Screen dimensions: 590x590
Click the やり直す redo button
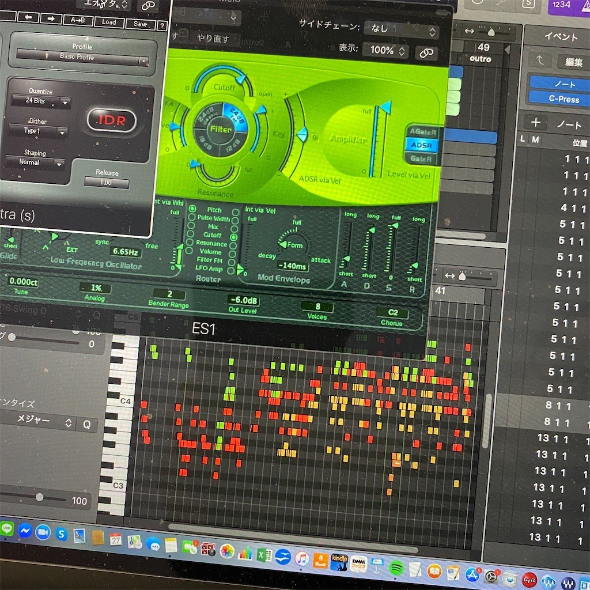(x=213, y=39)
